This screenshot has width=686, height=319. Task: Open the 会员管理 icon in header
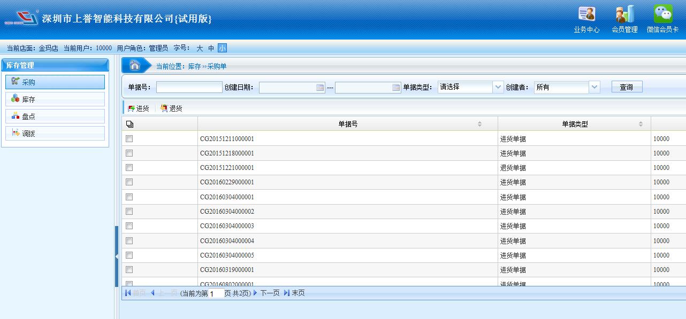pos(624,14)
